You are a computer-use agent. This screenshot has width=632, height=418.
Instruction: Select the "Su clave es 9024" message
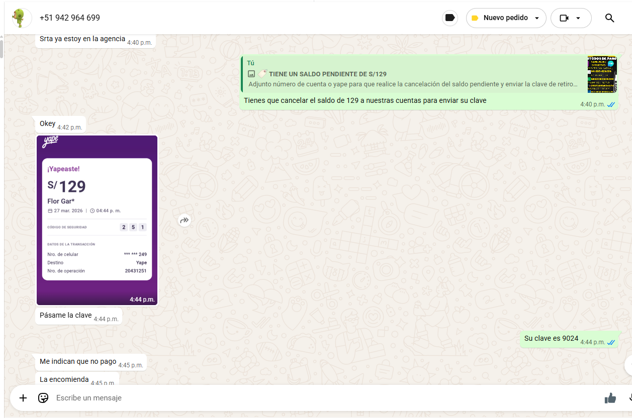pyautogui.click(x=551, y=339)
